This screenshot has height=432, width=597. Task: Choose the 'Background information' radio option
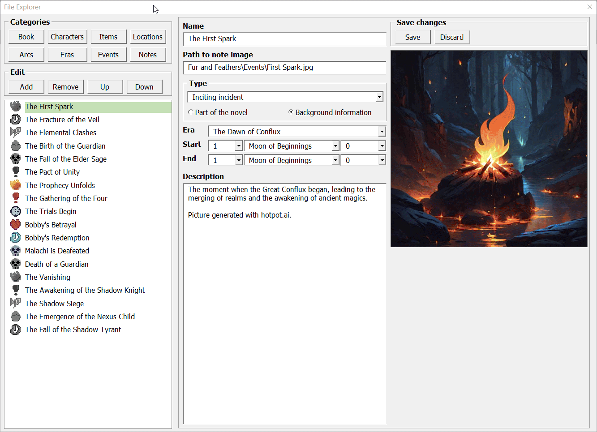(291, 112)
